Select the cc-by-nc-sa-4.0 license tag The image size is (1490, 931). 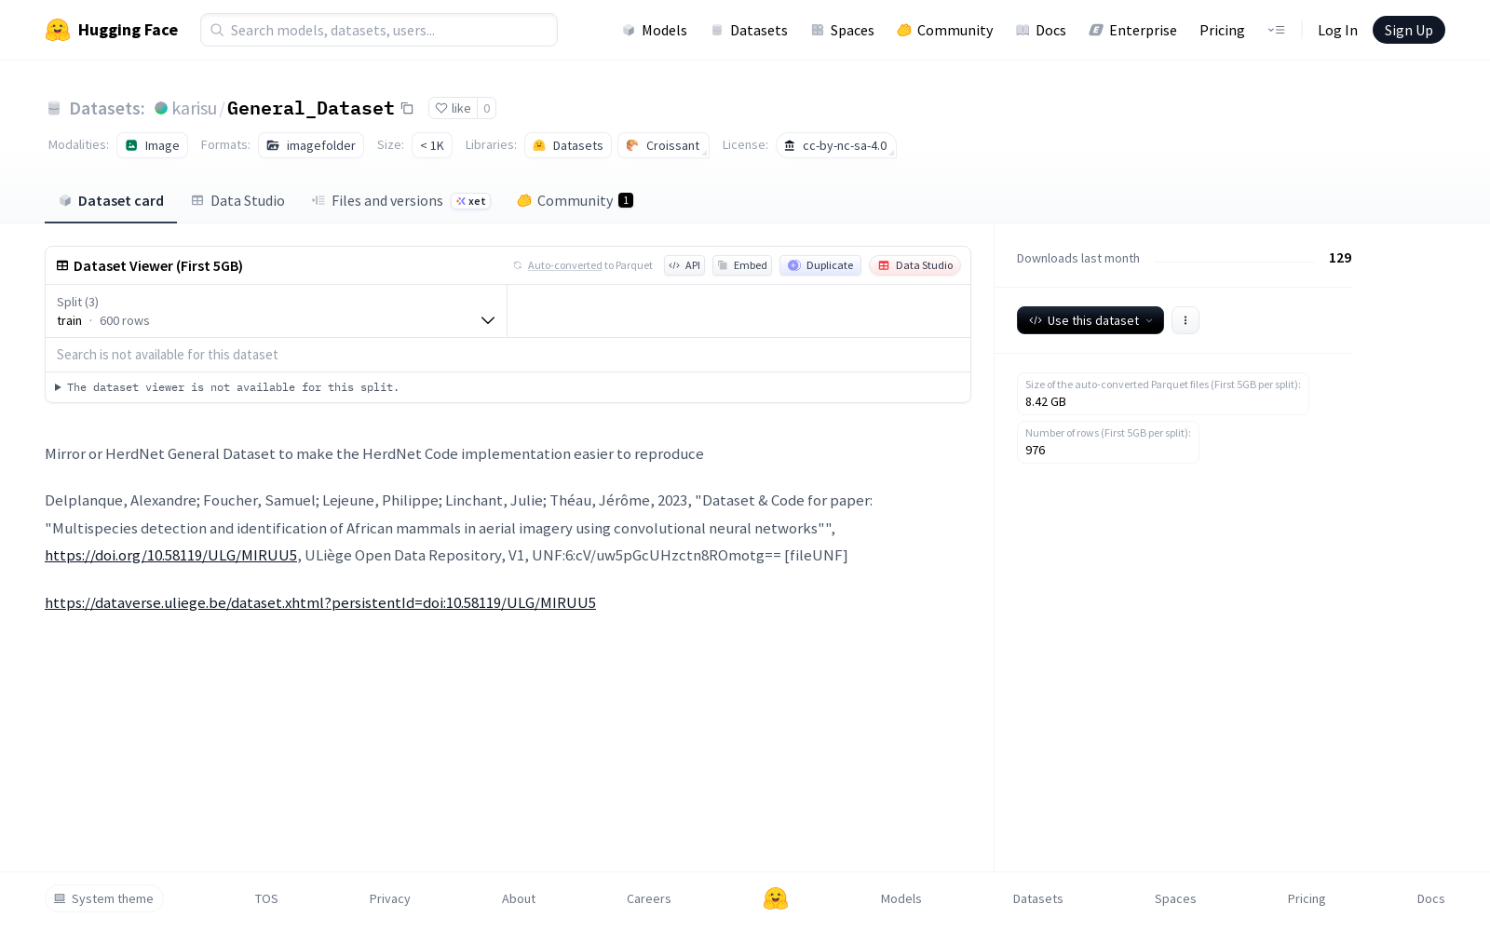pos(836,145)
